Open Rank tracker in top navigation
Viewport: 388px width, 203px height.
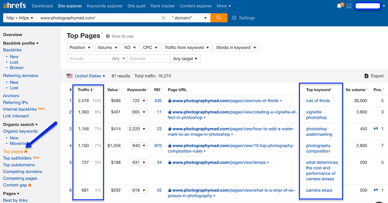click(x=162, y=6)
